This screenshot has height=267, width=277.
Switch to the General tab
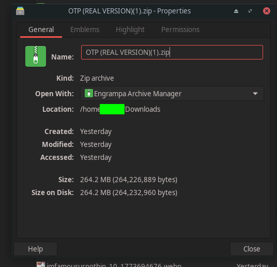(x=41, y=29)
